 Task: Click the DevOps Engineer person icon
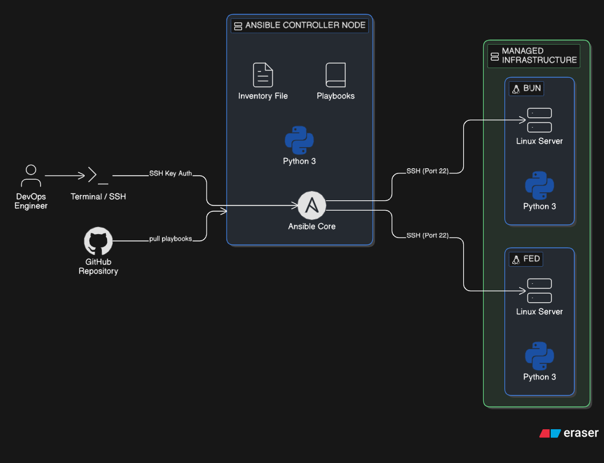pos(31,176)
